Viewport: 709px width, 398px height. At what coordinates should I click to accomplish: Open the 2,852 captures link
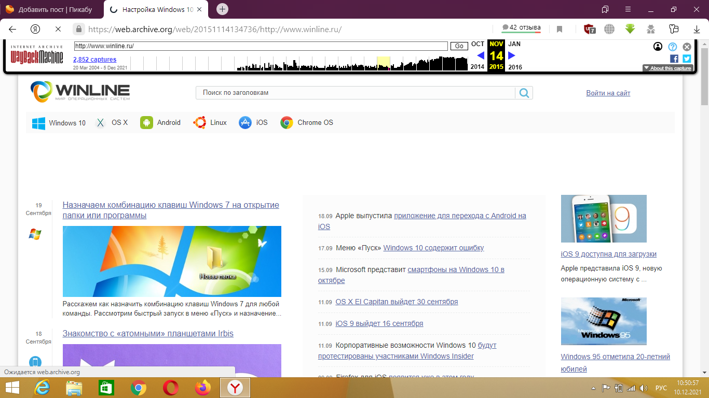click(94, 60)
